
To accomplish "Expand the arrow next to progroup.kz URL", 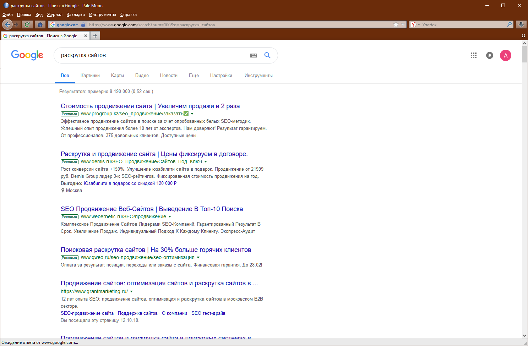I will click(x=192, y=114).
